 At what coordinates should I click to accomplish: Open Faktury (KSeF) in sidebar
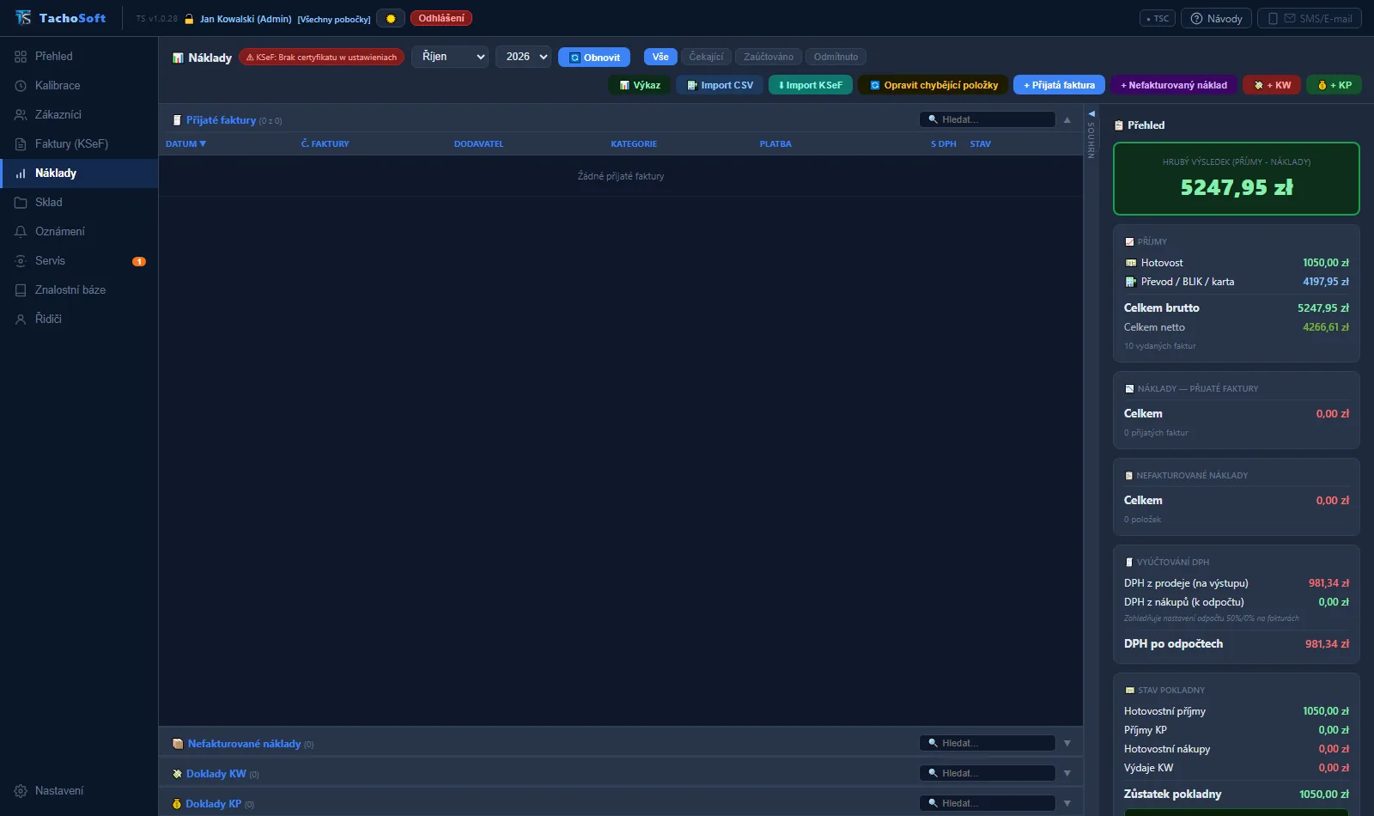(79, 143)
